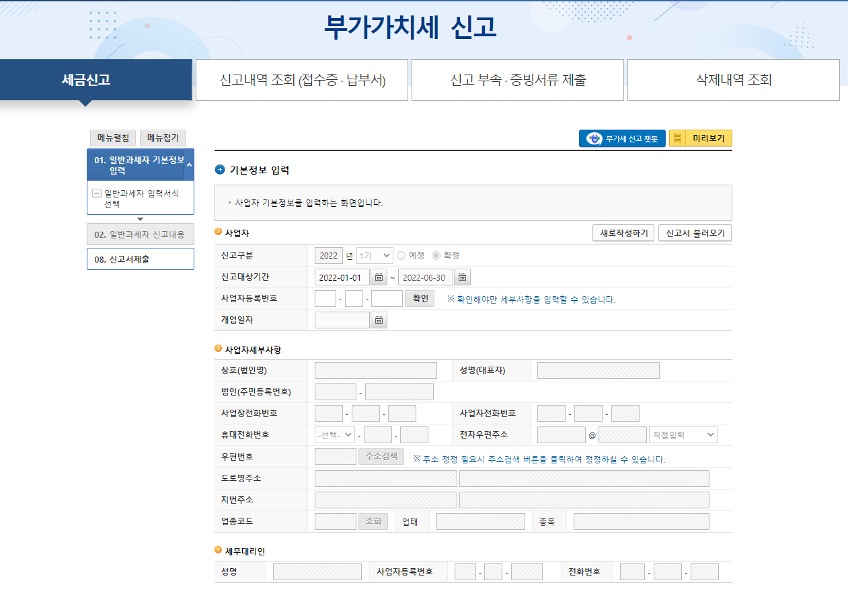Click first 사업자등록번호 input box
848x593 pixels.
tap(325, 299)
